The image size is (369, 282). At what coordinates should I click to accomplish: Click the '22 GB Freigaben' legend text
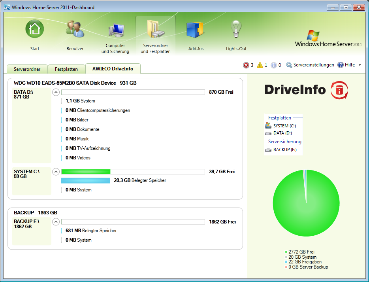point(305,262)
